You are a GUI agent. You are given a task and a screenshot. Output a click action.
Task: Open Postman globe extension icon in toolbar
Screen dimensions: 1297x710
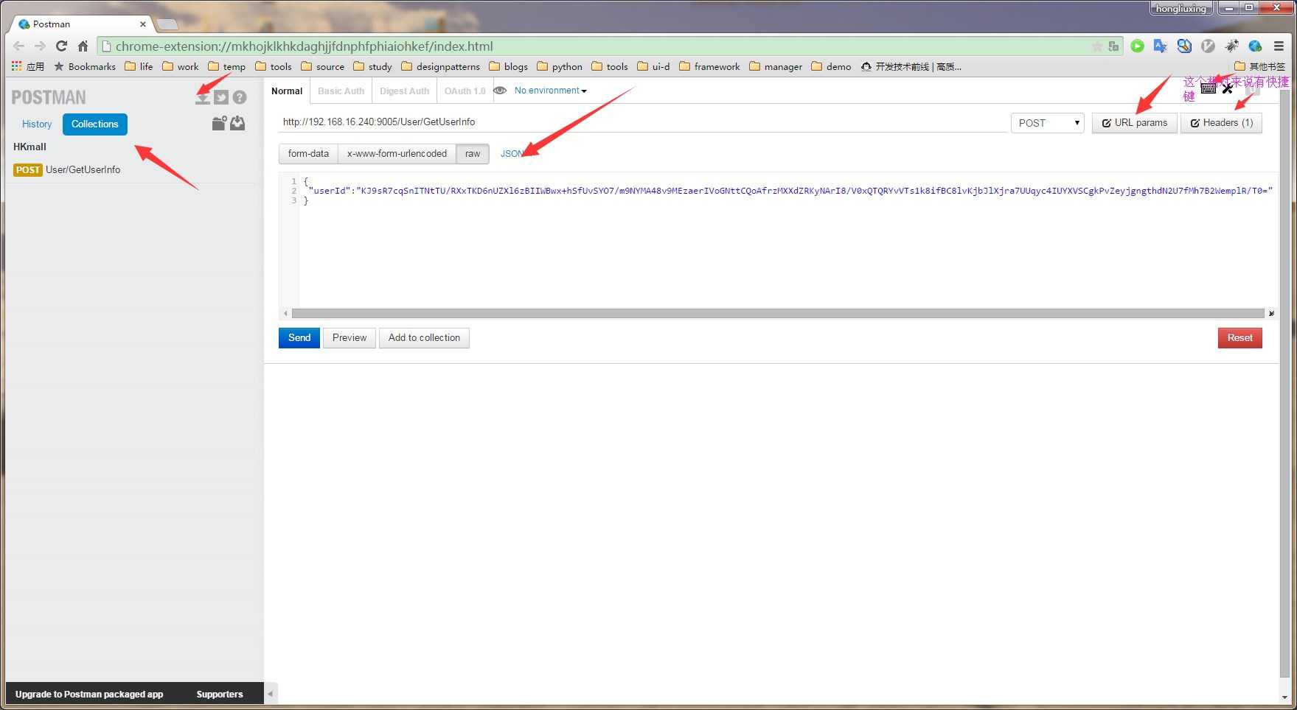(1255, 46)
